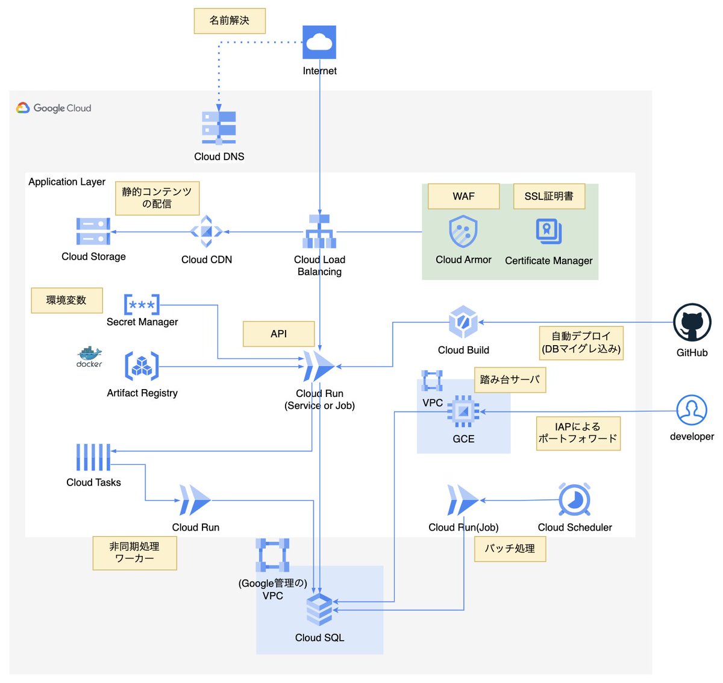This screenshot has height=683, width=723.
Task: Select the developer text label
Action: (692, 437)
